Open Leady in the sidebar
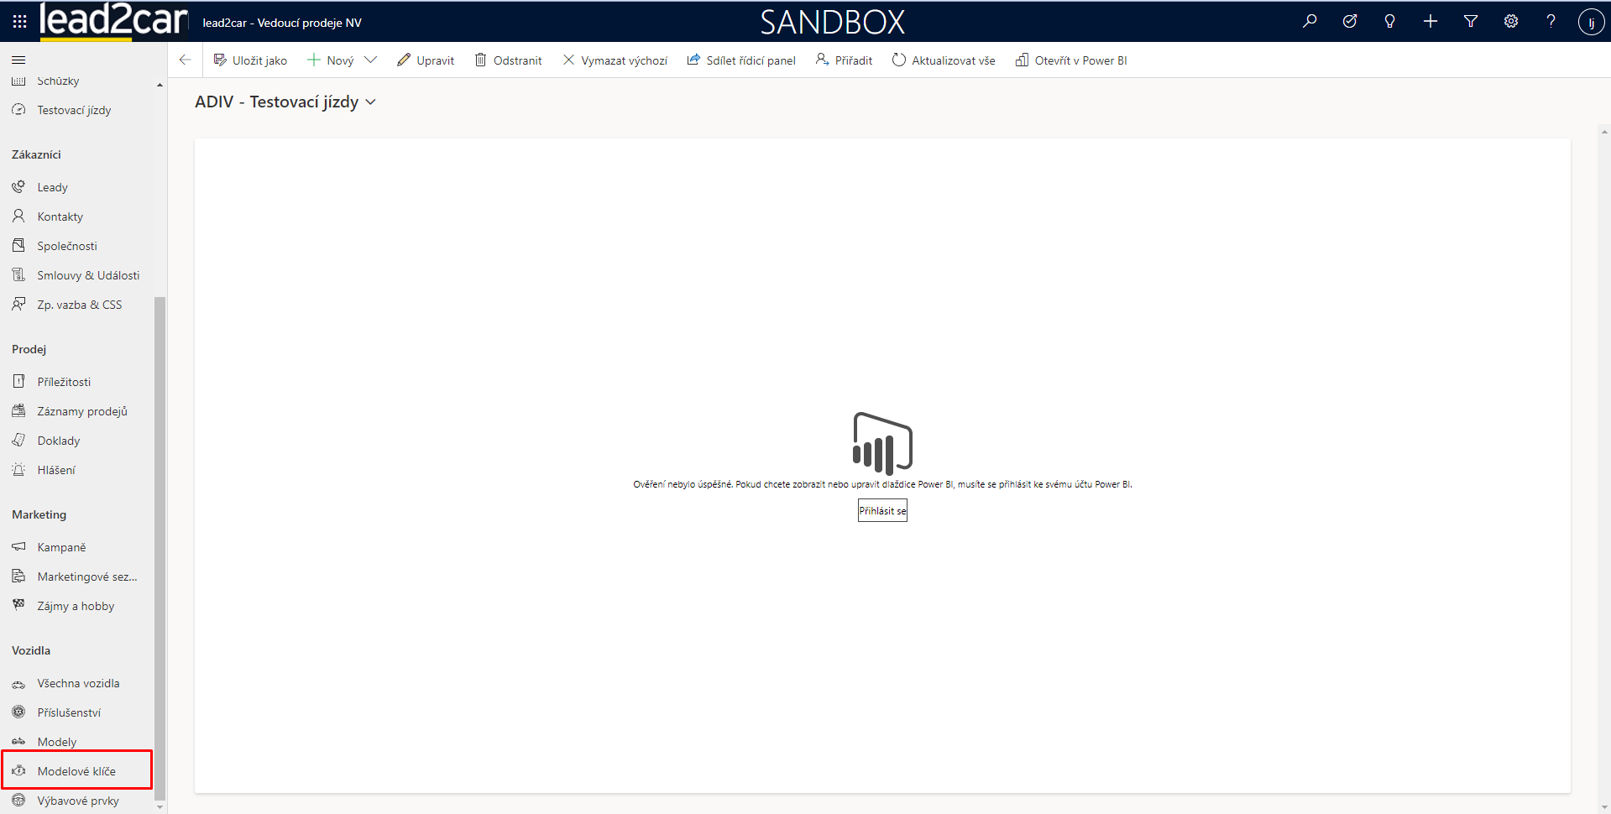The height and width of the screenshot is (814, 1611). (x=52, y=187)
